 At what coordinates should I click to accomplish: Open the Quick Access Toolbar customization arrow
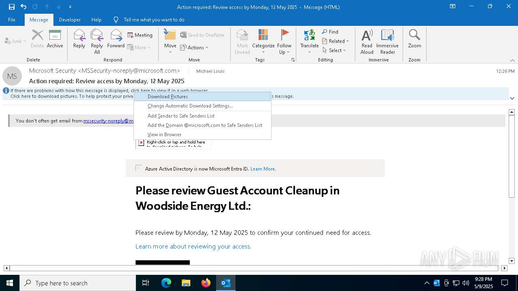[x=70, y=7]
